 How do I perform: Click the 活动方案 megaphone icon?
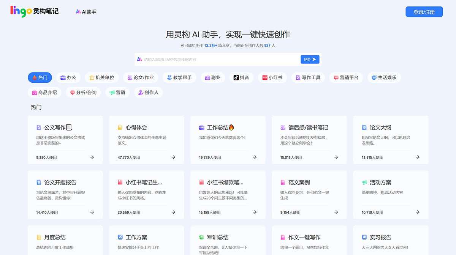pos(364,182)
